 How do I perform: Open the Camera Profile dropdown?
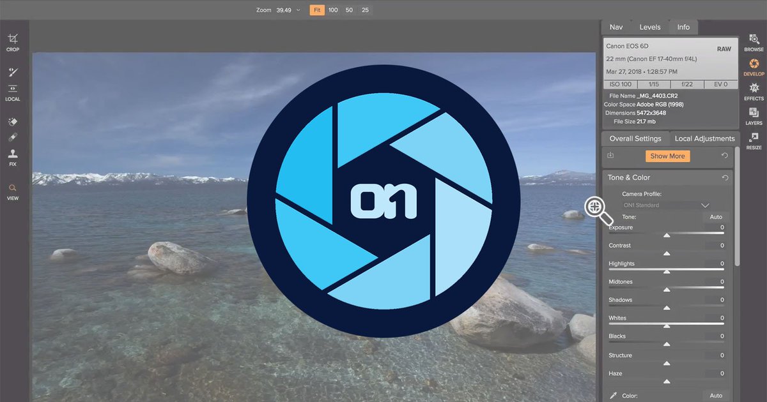coord(667,205)
